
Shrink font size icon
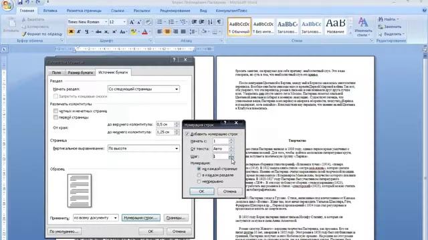139,22
